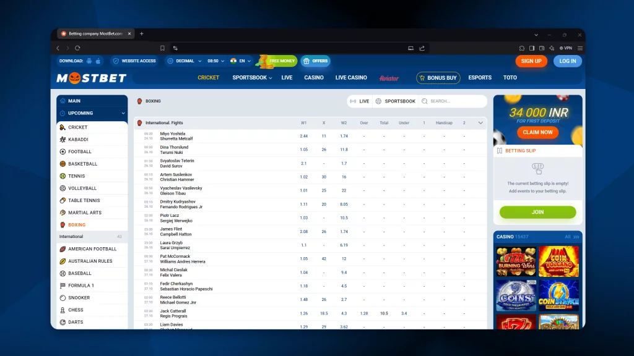634x356 pixels.
Task: Click the green Join button
Action: click(x=537, y=212)
